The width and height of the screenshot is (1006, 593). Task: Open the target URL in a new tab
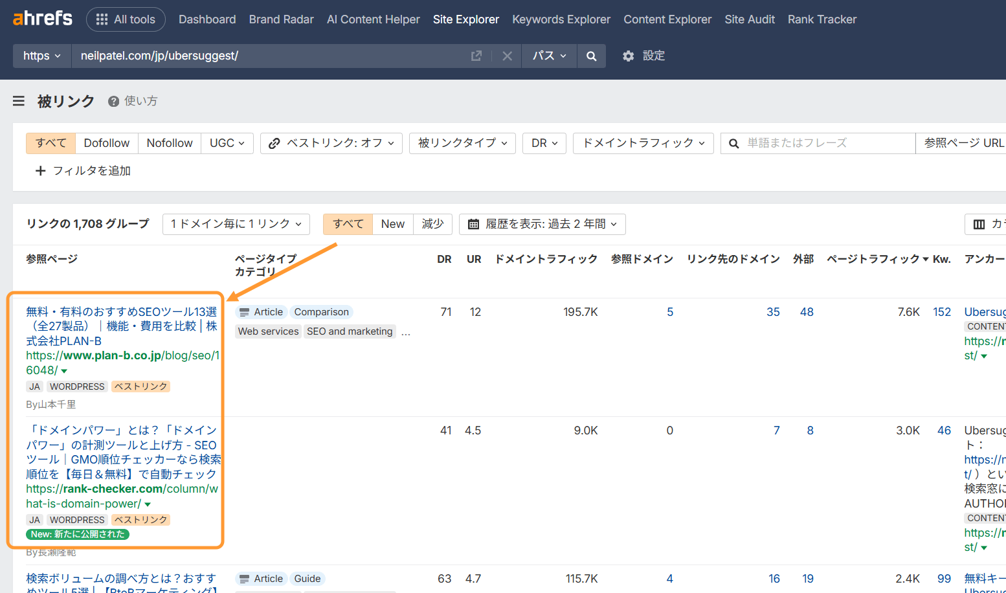(x=476, y=56)
